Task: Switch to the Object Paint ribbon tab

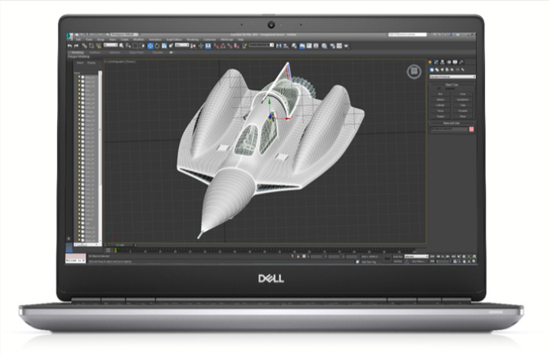Action: (136, 52)
